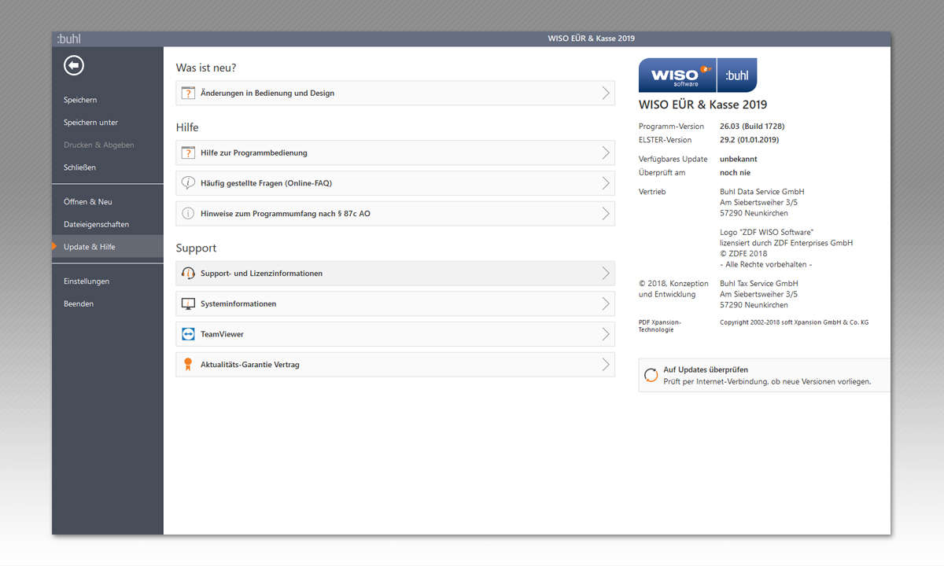Click the Copyright 2002-2018 soft Xpansion text
This screenshot has height=566, width=944.
coord(794,322)
